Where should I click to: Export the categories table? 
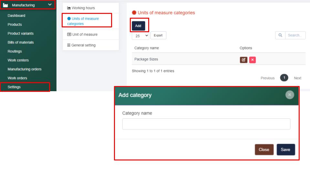[x=158, y=35]
